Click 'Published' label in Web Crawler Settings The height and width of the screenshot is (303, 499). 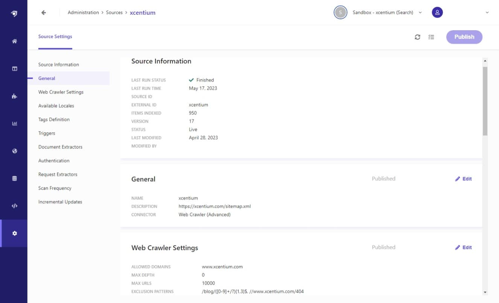point(383,247)
